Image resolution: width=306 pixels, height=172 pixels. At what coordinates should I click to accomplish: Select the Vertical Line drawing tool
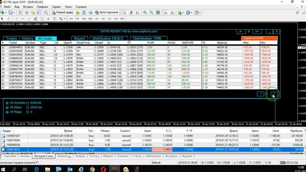16,19
